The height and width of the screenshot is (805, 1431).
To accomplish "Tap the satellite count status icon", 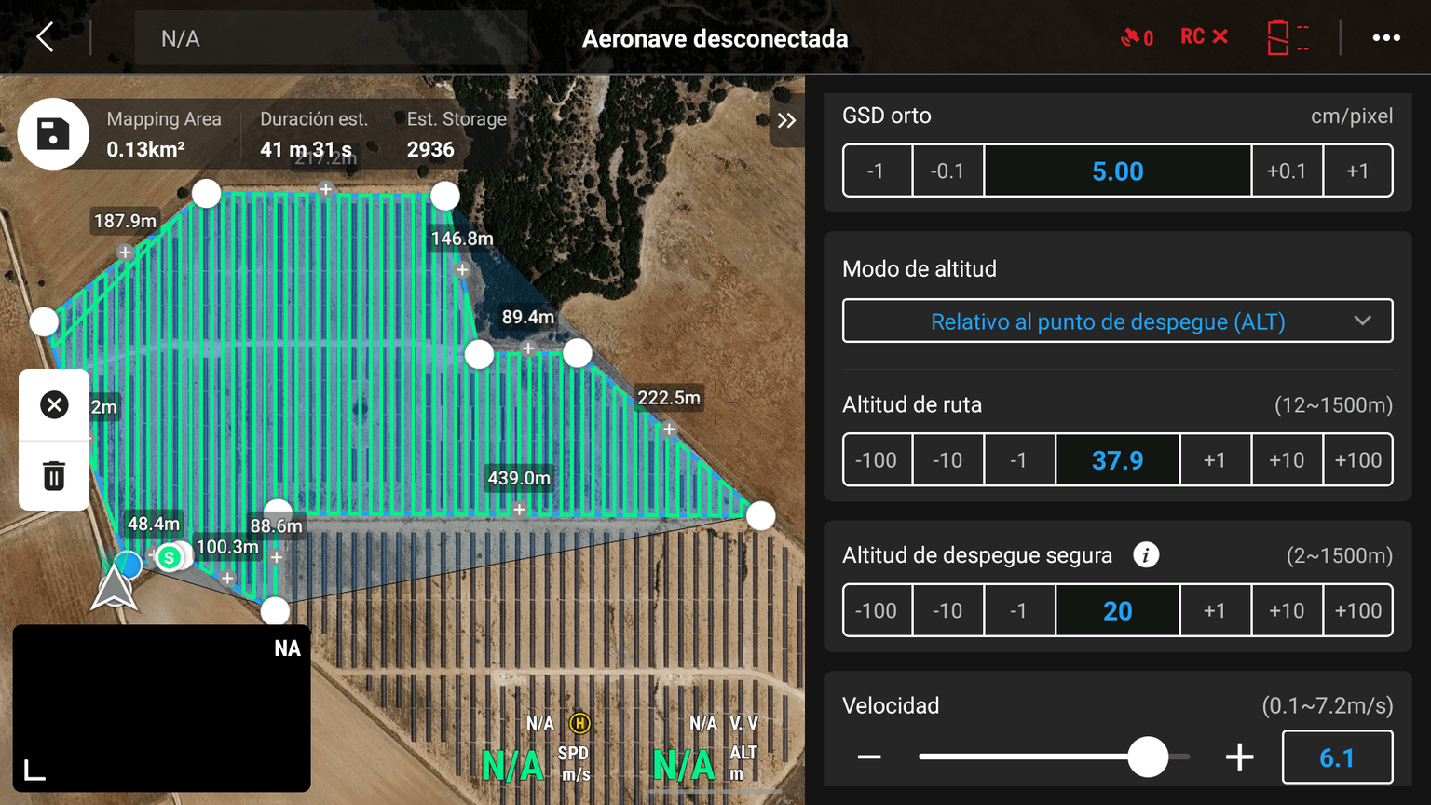I will pos(1137,37).
